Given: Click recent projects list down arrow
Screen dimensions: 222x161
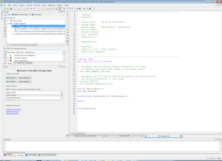Looking at the screenshot, I should point(61,99).
